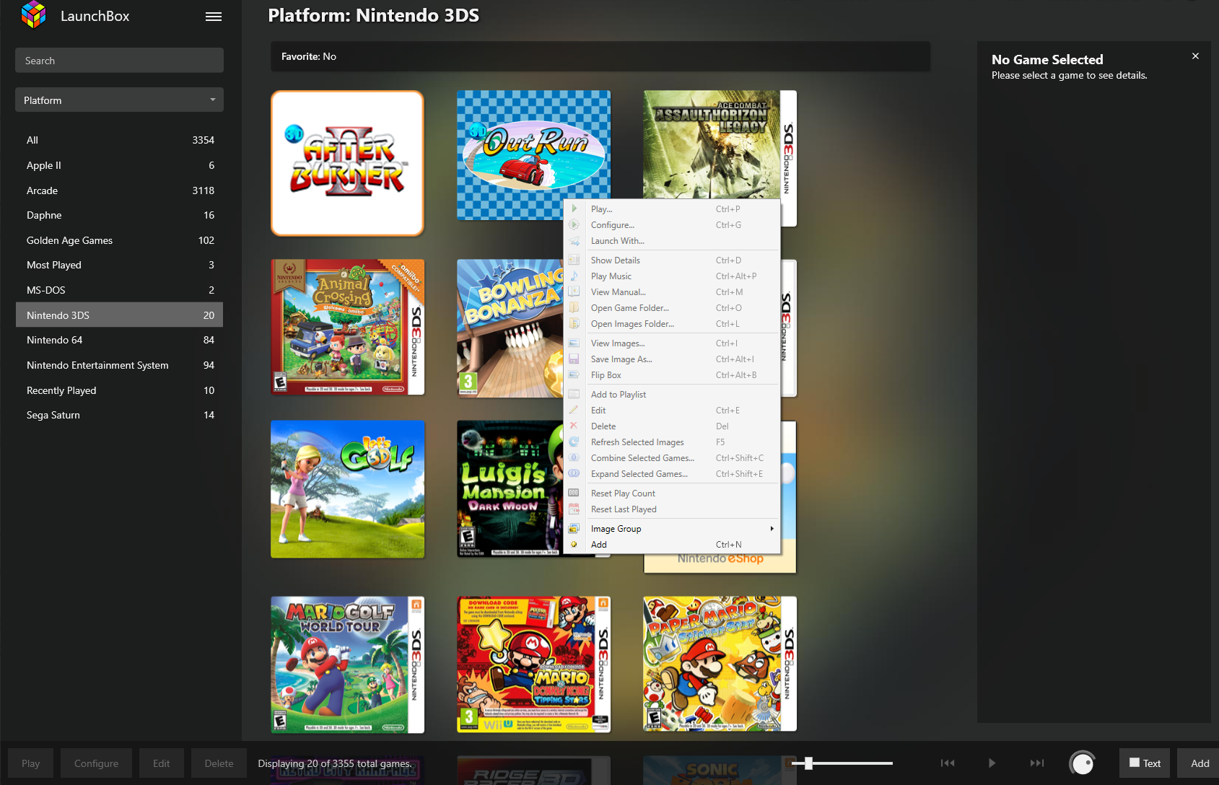Skip to next track in music controls
1219x785 pixels.
pos(1036,763)
